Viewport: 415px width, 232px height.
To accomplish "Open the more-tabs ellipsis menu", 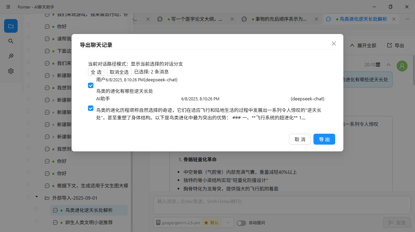I will click(407, 19).
